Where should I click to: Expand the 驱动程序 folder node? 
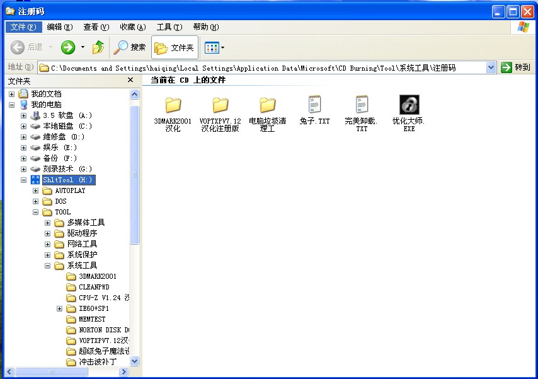tap(48, 234)
